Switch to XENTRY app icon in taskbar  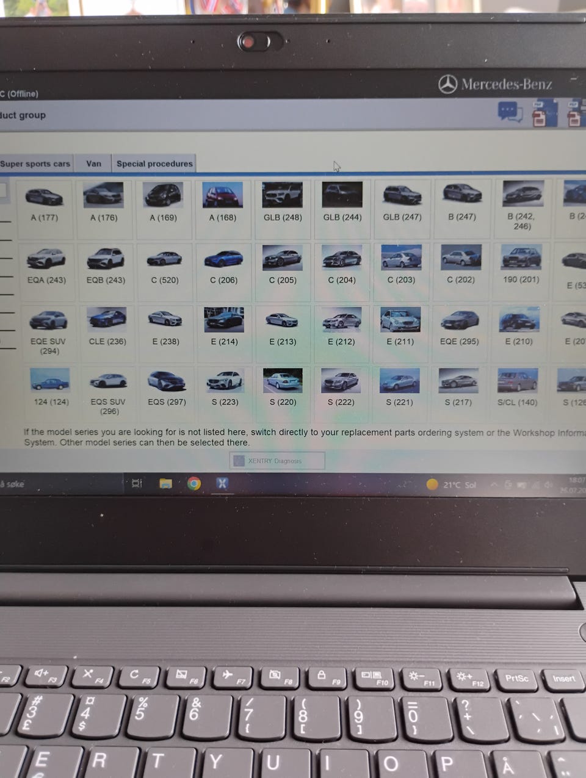222,483
